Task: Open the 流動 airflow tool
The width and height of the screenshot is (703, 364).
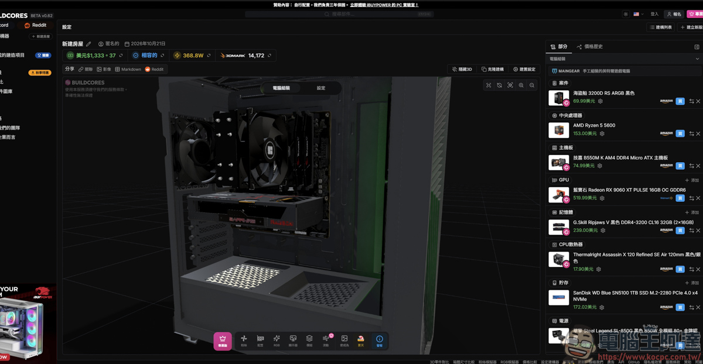Action: 326,340
